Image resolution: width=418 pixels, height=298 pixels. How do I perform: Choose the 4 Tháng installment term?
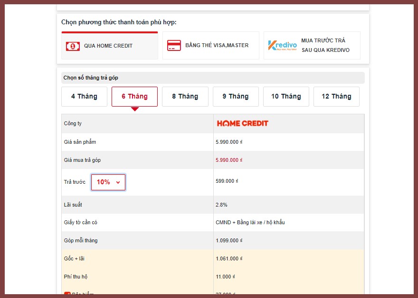point(84,97)
